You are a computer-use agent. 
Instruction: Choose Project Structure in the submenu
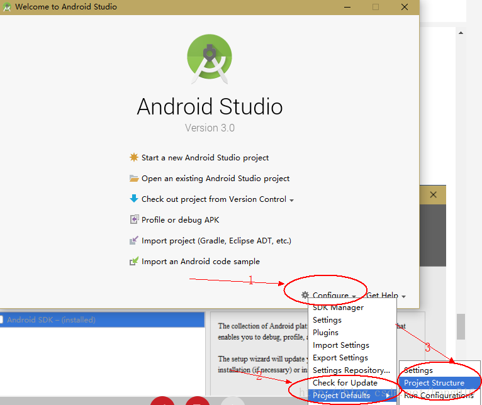click(x=440, y=383)
